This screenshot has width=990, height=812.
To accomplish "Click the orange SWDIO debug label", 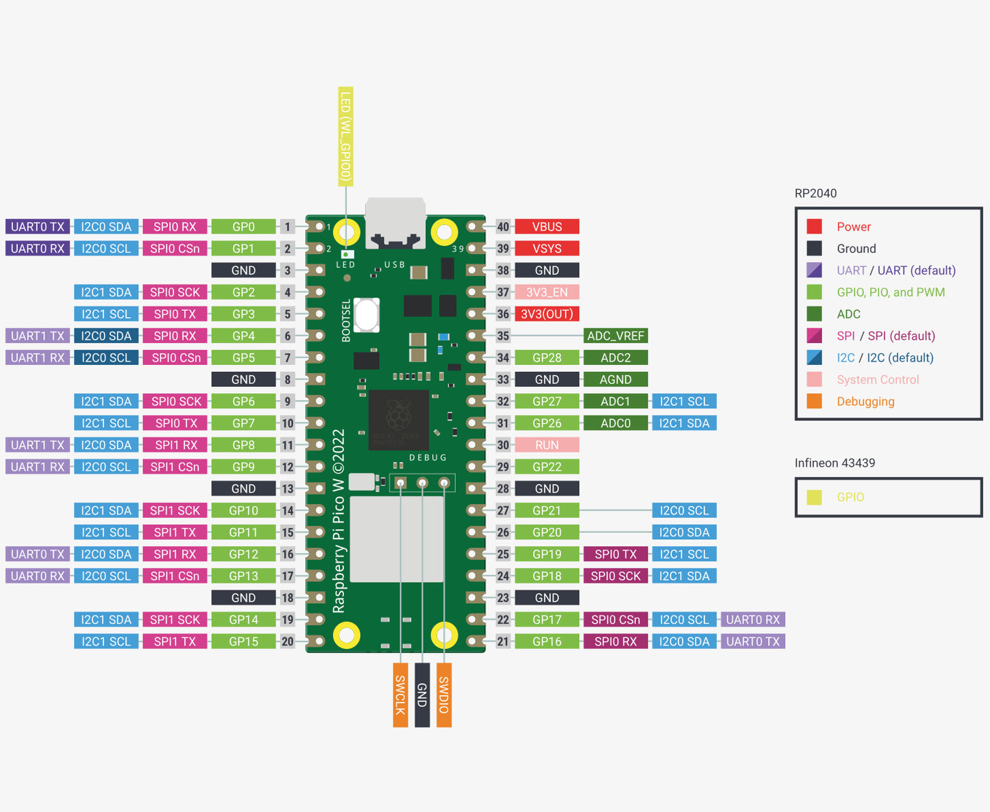I will point(444,695).
